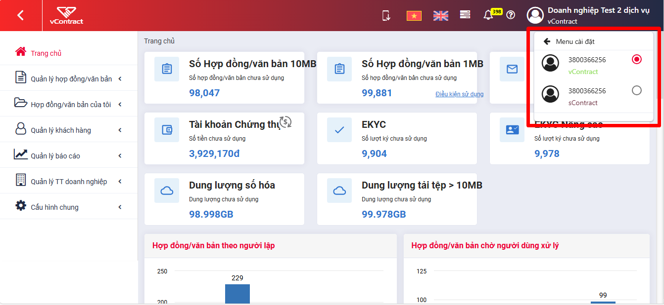Open Hợp đồng/văn bản của tôi menu item
The image size is (664, 305).
(69, 104)
